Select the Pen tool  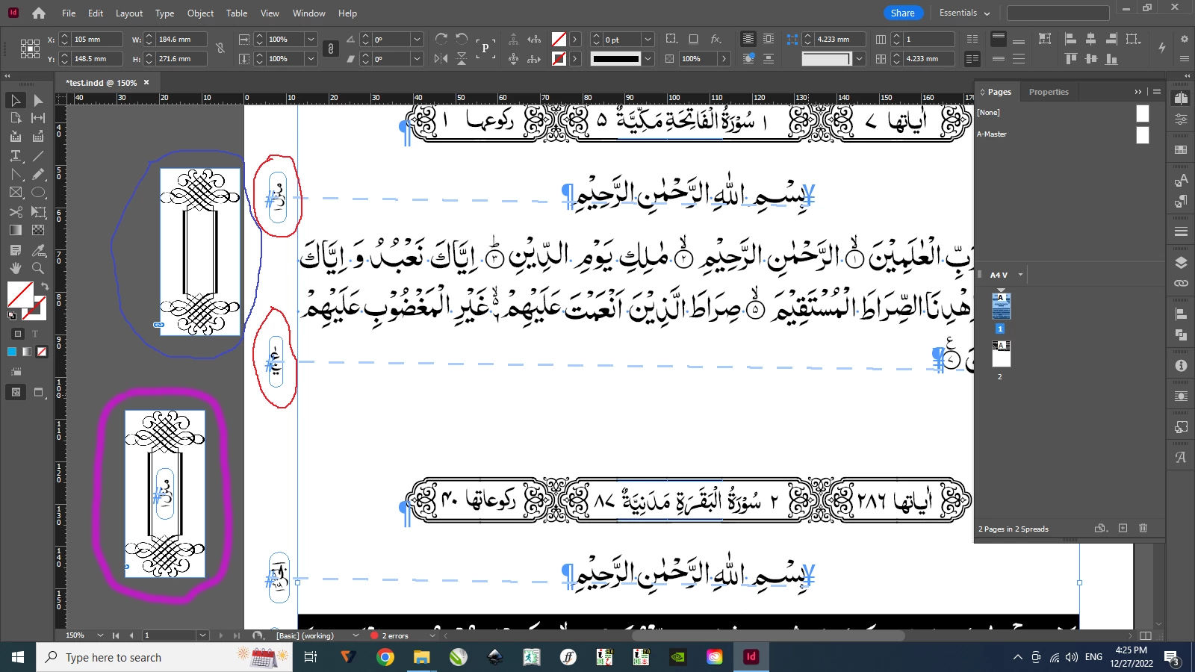click(16, 174)
